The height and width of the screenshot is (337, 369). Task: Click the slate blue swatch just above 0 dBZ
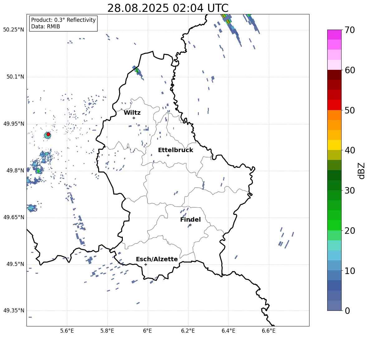(x=334, y=306)
